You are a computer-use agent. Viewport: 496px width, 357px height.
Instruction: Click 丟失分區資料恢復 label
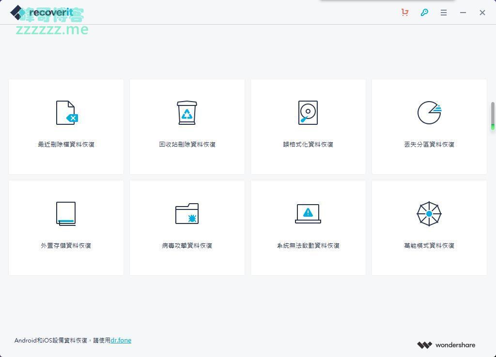(429, 144)
